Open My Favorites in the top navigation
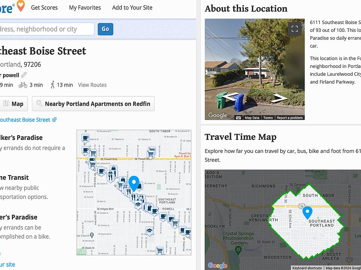 [x=85, y=7]
